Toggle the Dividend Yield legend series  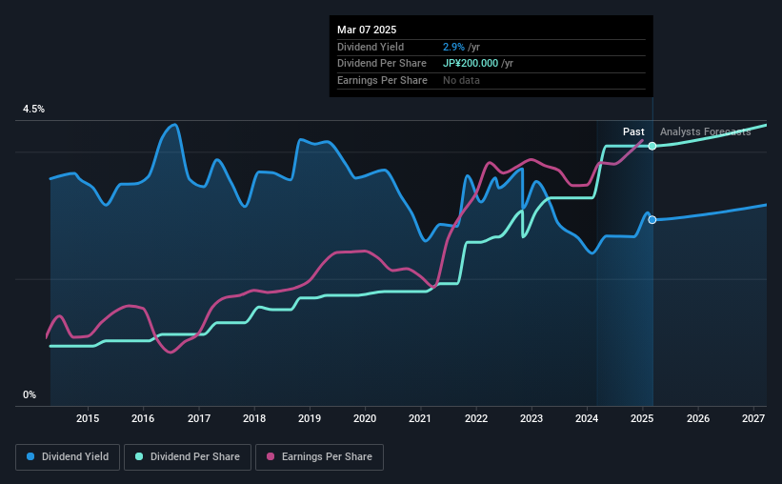pos(68,457)
